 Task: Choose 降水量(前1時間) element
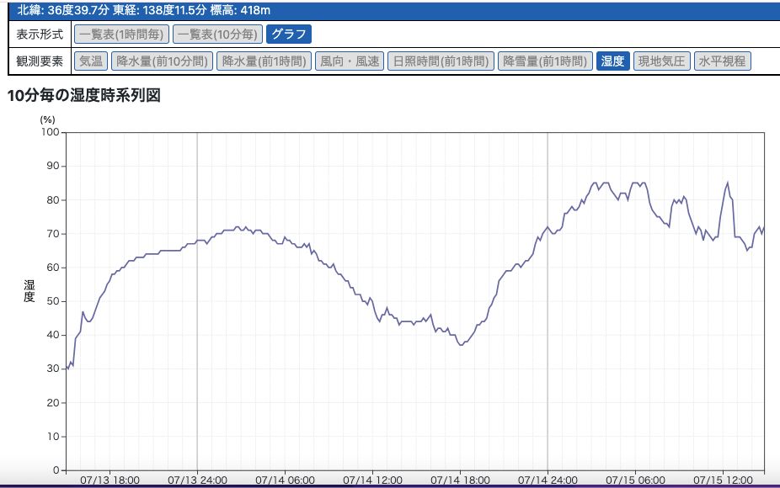tap(264, 61)
